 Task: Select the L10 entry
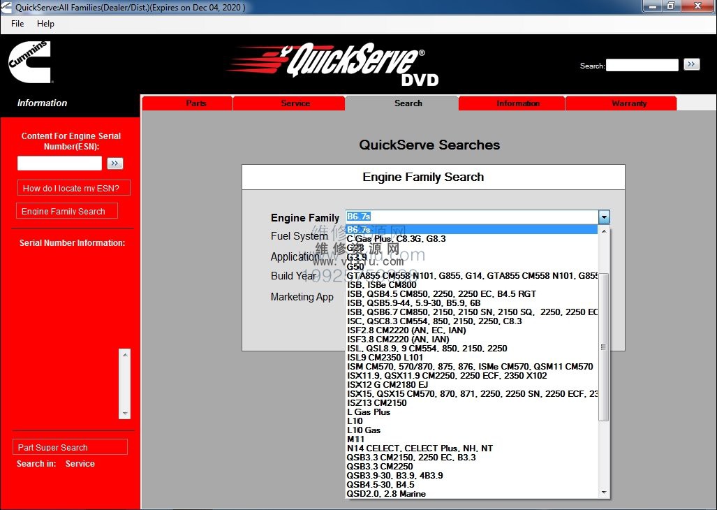[x=471, y=421]
